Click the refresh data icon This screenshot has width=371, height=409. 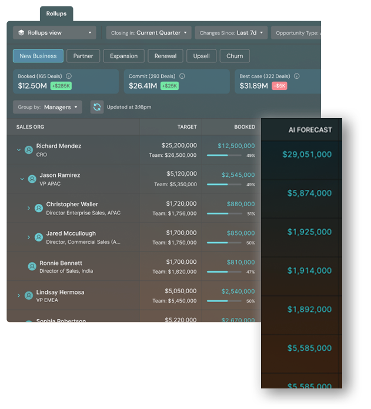(x=97, y=107)
